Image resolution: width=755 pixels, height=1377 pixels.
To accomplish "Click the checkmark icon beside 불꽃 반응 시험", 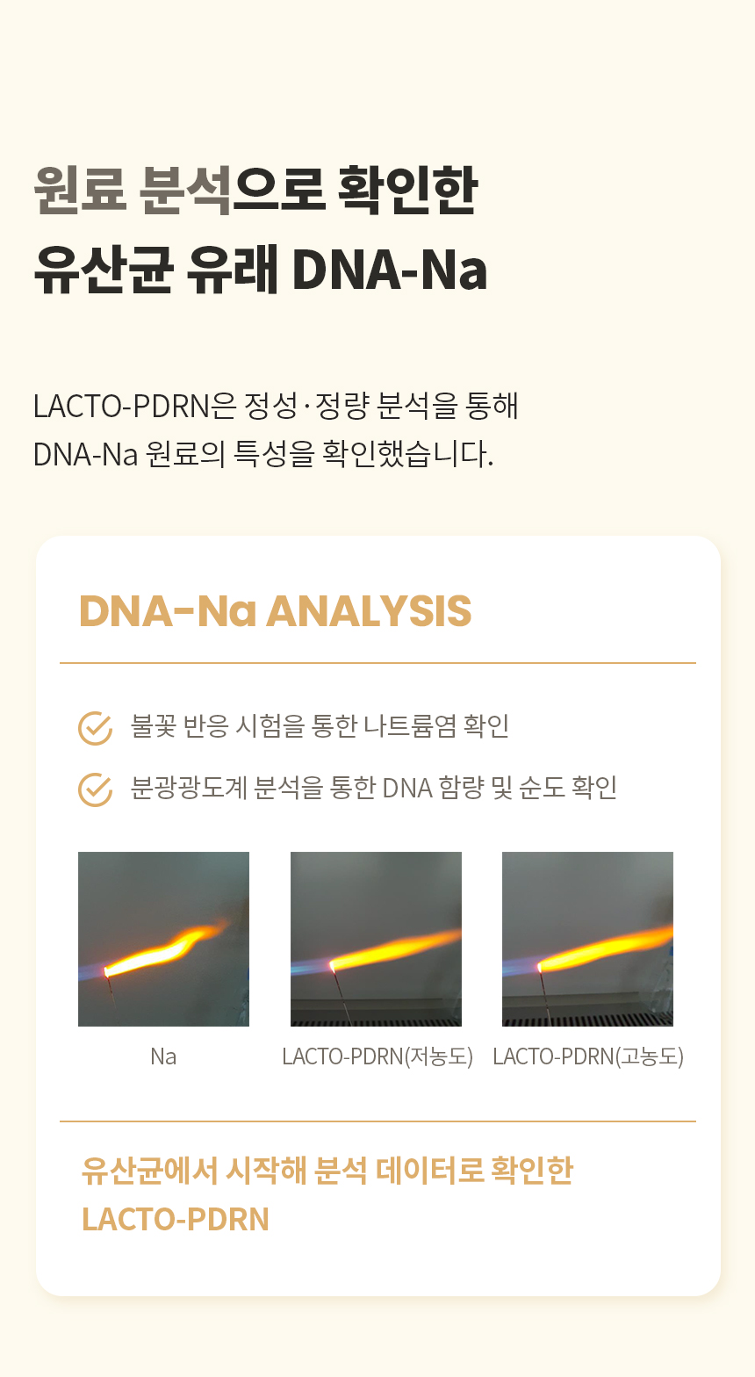I will (95, 727).
